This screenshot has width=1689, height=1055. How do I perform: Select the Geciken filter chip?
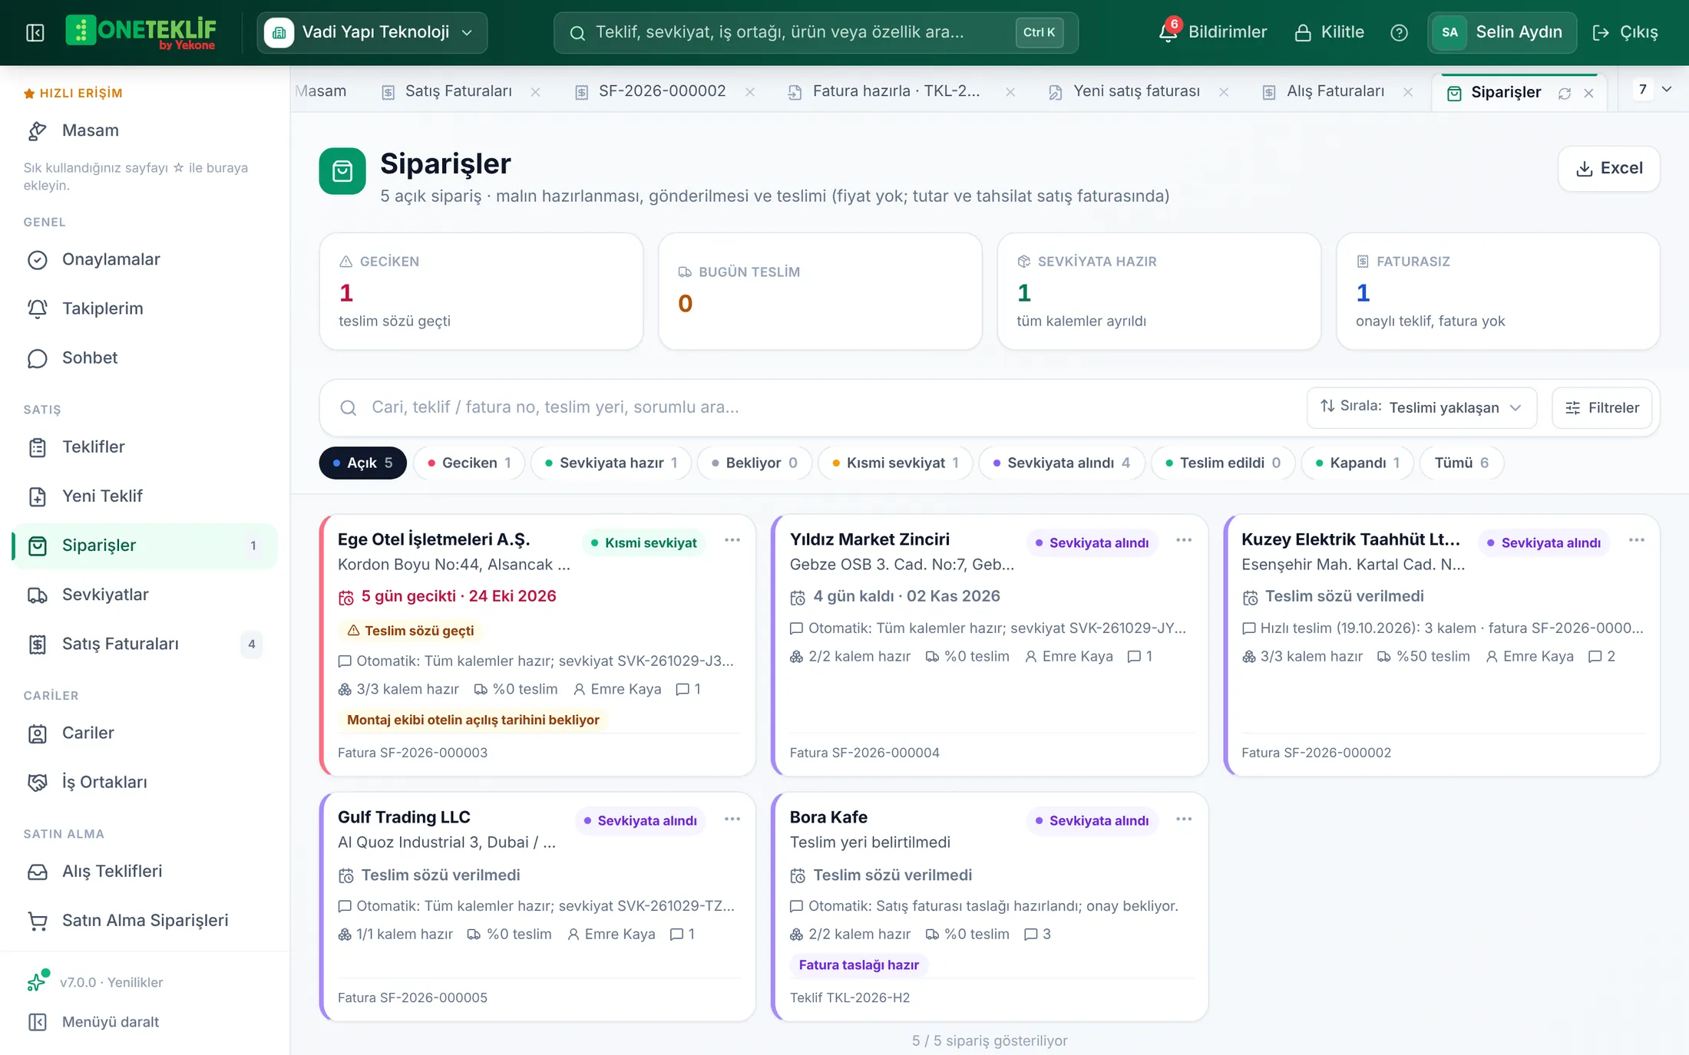click(468, 463)
